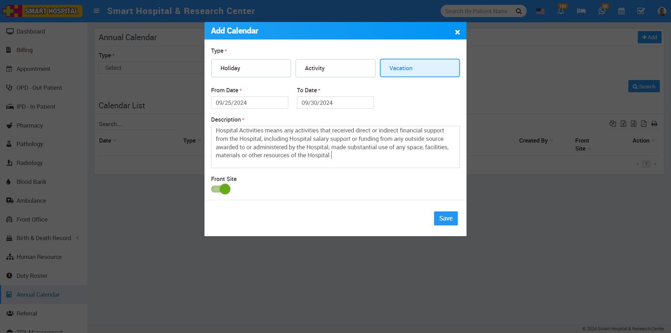671x333 pixels.
Task: Click the print icon above the table
Action: [654, 124]
